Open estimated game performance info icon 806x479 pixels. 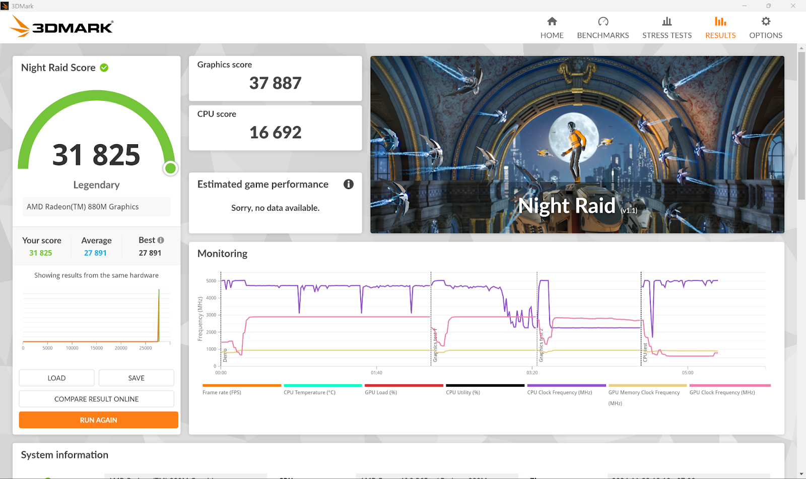click(349, 184)
